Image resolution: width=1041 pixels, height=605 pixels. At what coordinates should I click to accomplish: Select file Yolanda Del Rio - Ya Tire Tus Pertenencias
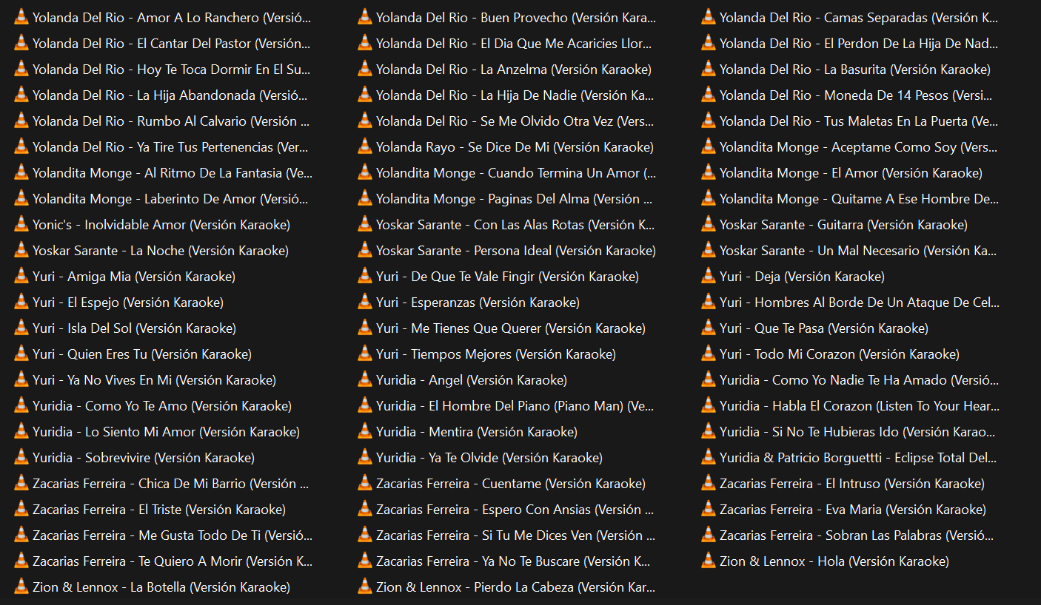point(163,146)
